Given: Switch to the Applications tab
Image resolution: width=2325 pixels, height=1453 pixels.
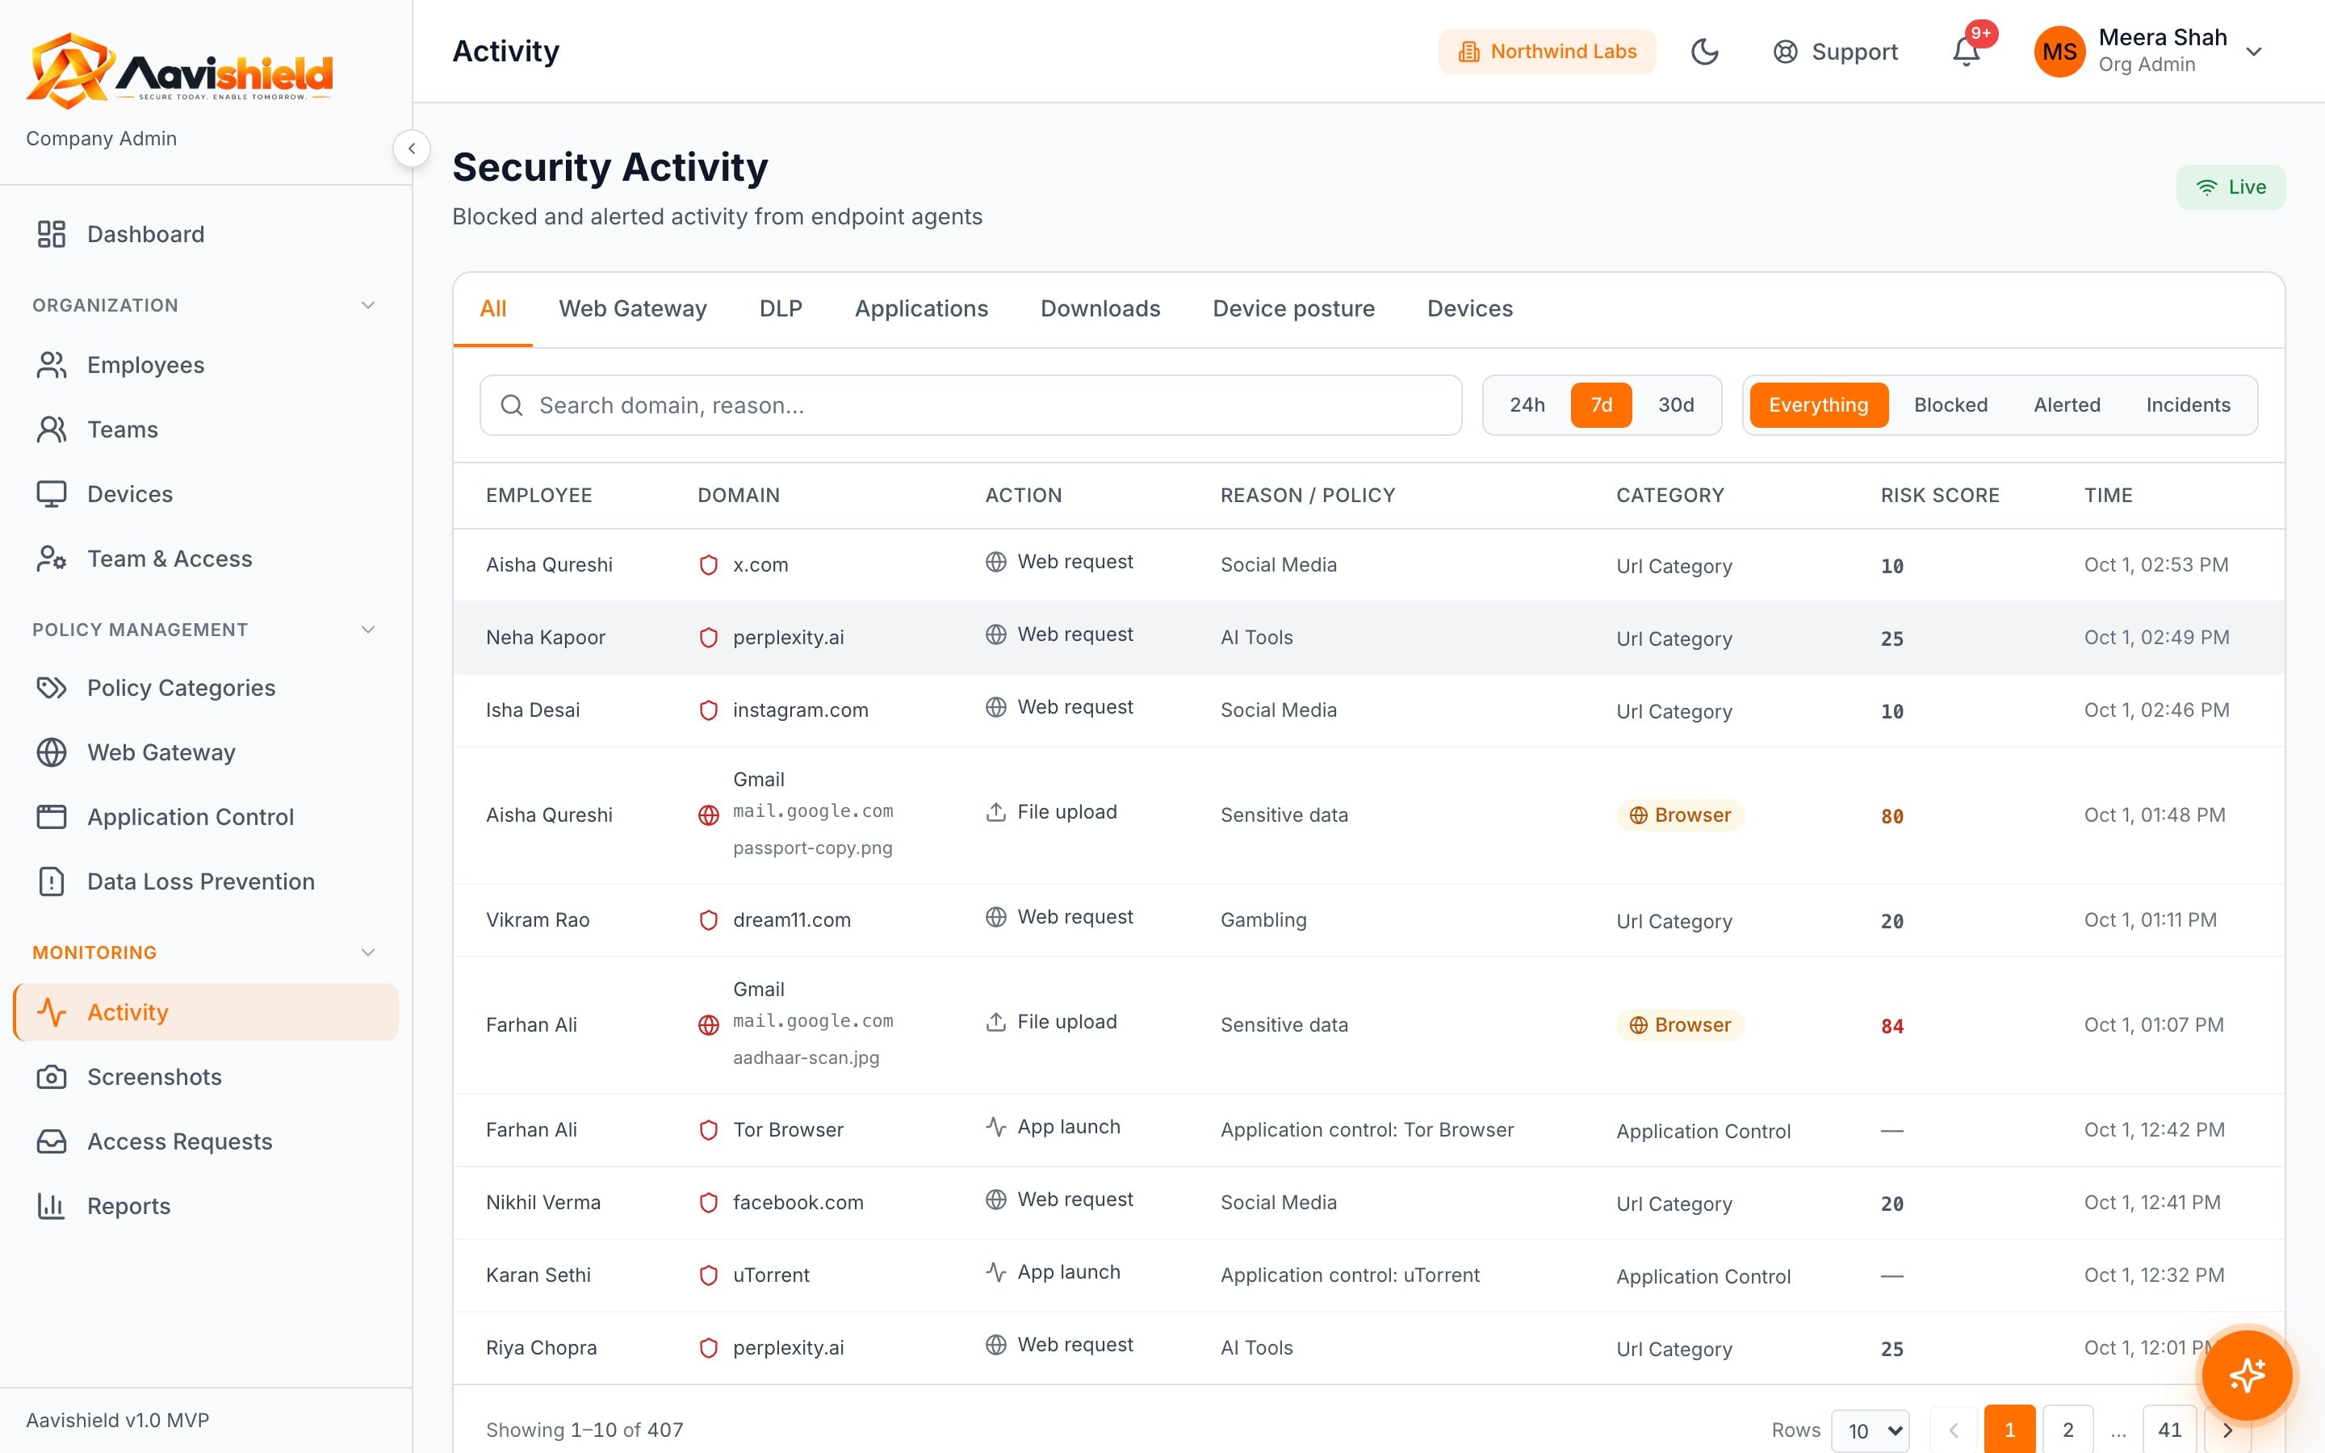Looking at the screenshot, I should point(921,309).
